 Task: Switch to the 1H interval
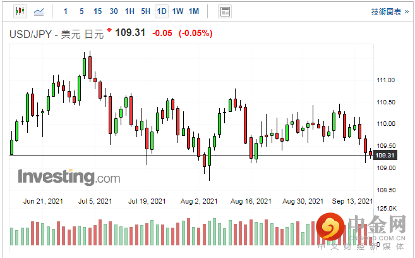tap(129, 11)
